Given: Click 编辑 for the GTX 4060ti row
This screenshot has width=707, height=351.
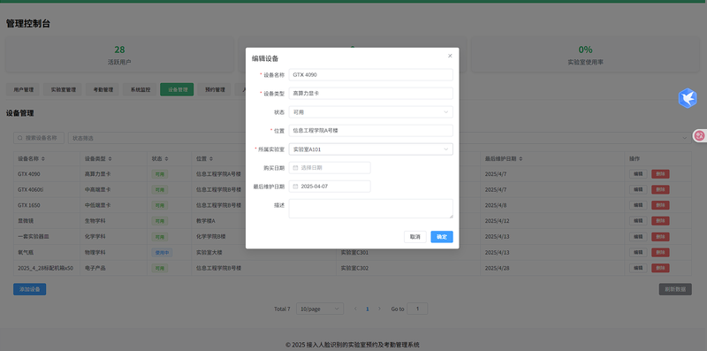Looking at the screenshot, I should pos(638,189).
